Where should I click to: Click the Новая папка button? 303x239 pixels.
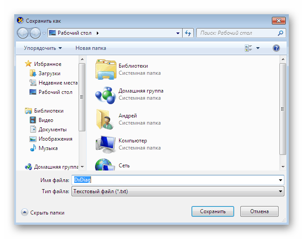click(x=91, y=48)
